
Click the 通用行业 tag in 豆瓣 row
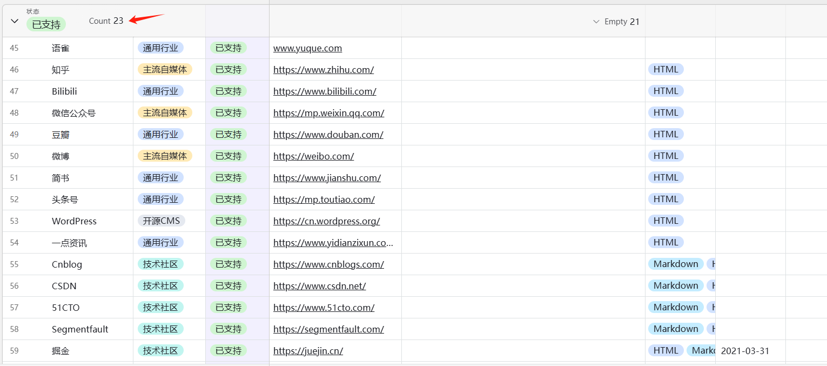click(x=160, y=134)
